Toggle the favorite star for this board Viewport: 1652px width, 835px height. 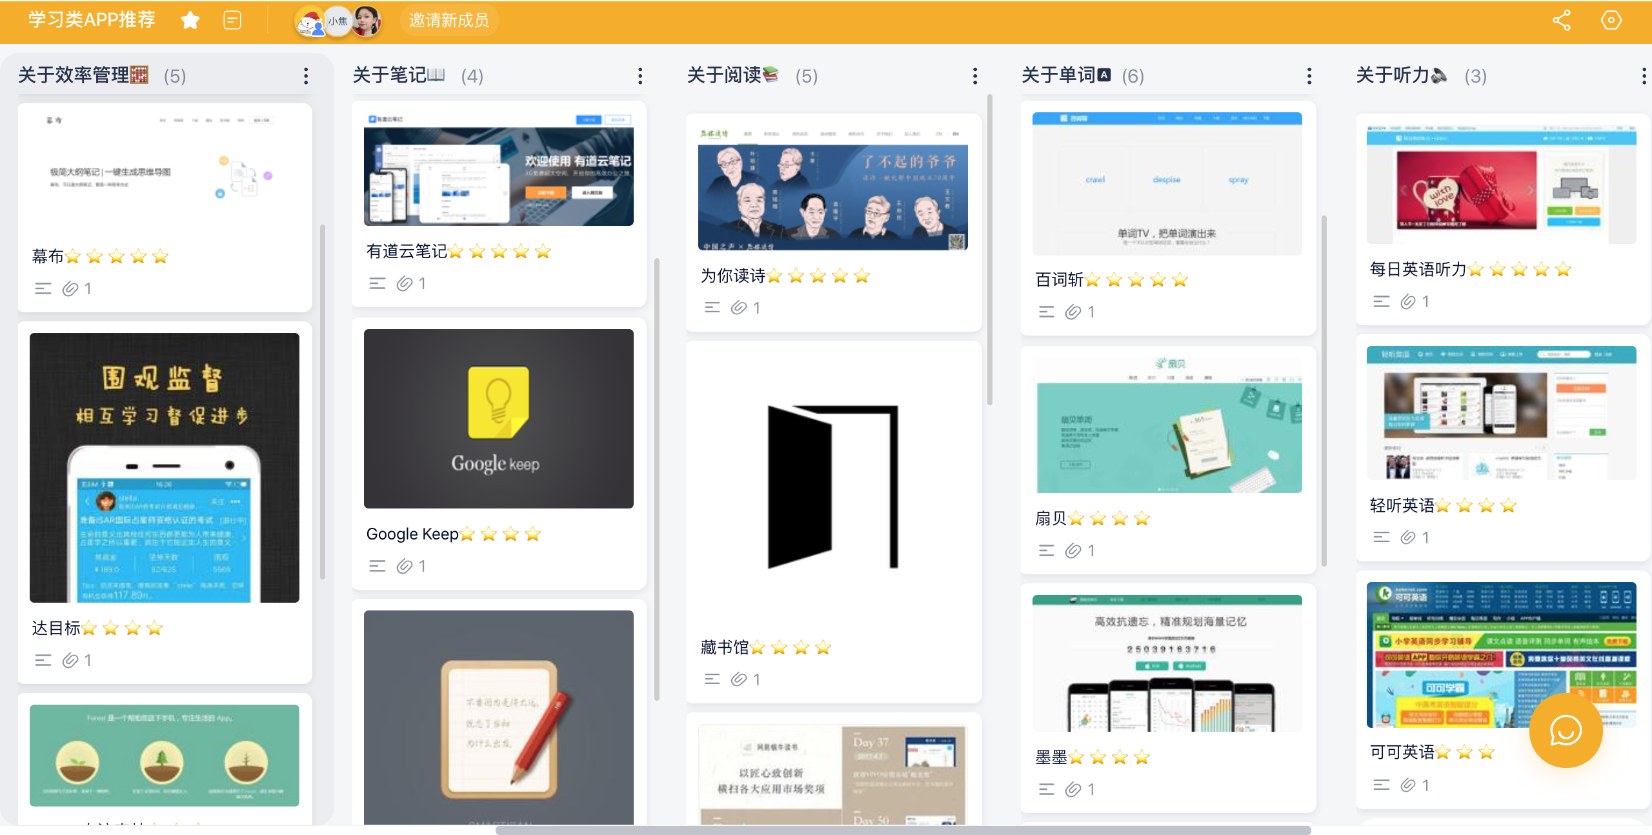point(190,21)
